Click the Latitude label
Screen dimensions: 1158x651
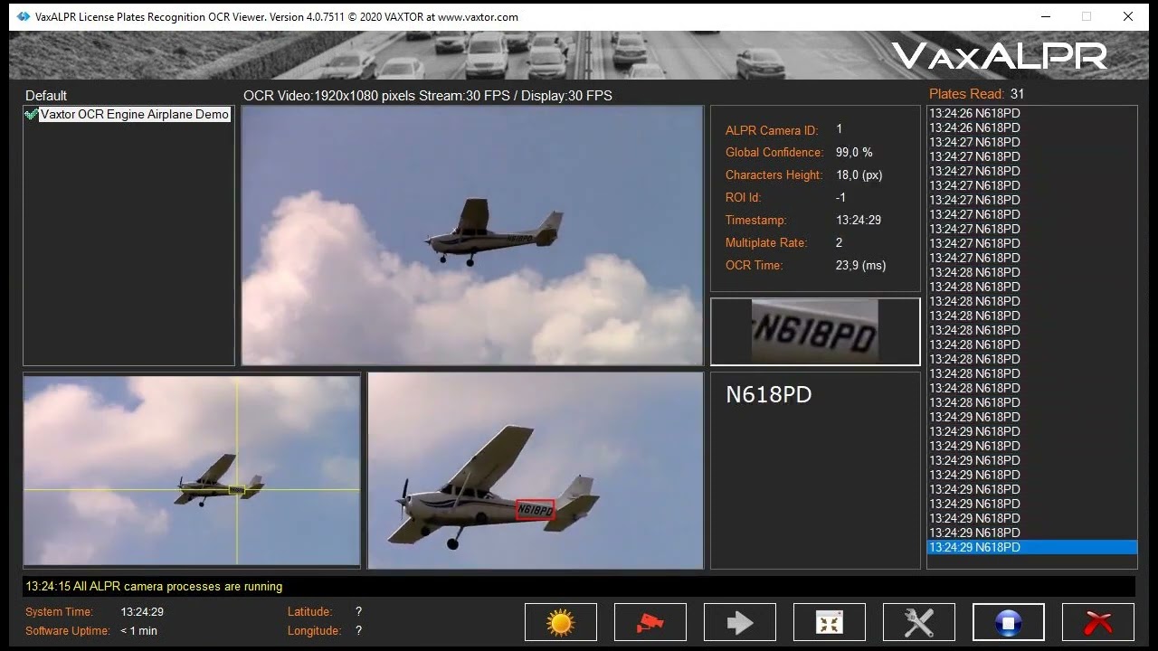pos(310,612)
